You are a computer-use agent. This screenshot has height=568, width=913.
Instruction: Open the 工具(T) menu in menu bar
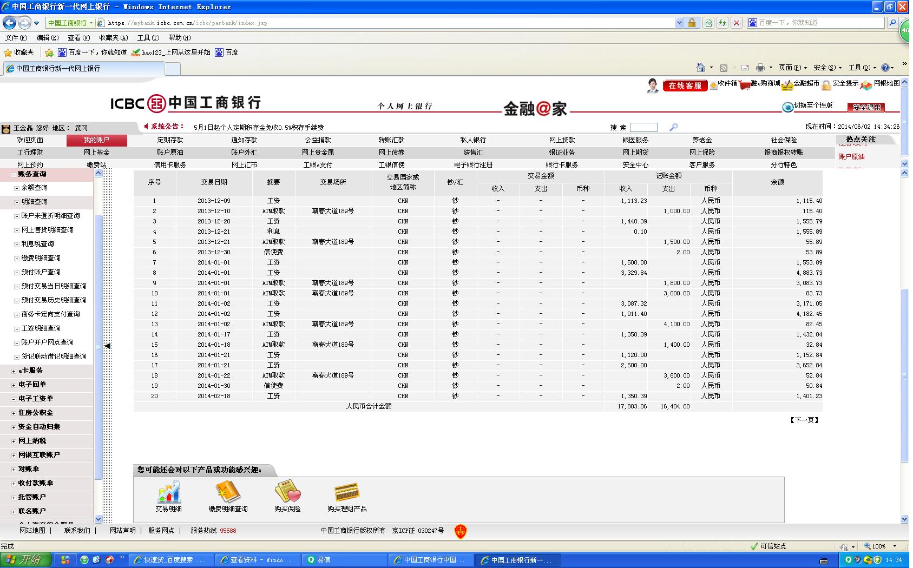pos(148,38)
